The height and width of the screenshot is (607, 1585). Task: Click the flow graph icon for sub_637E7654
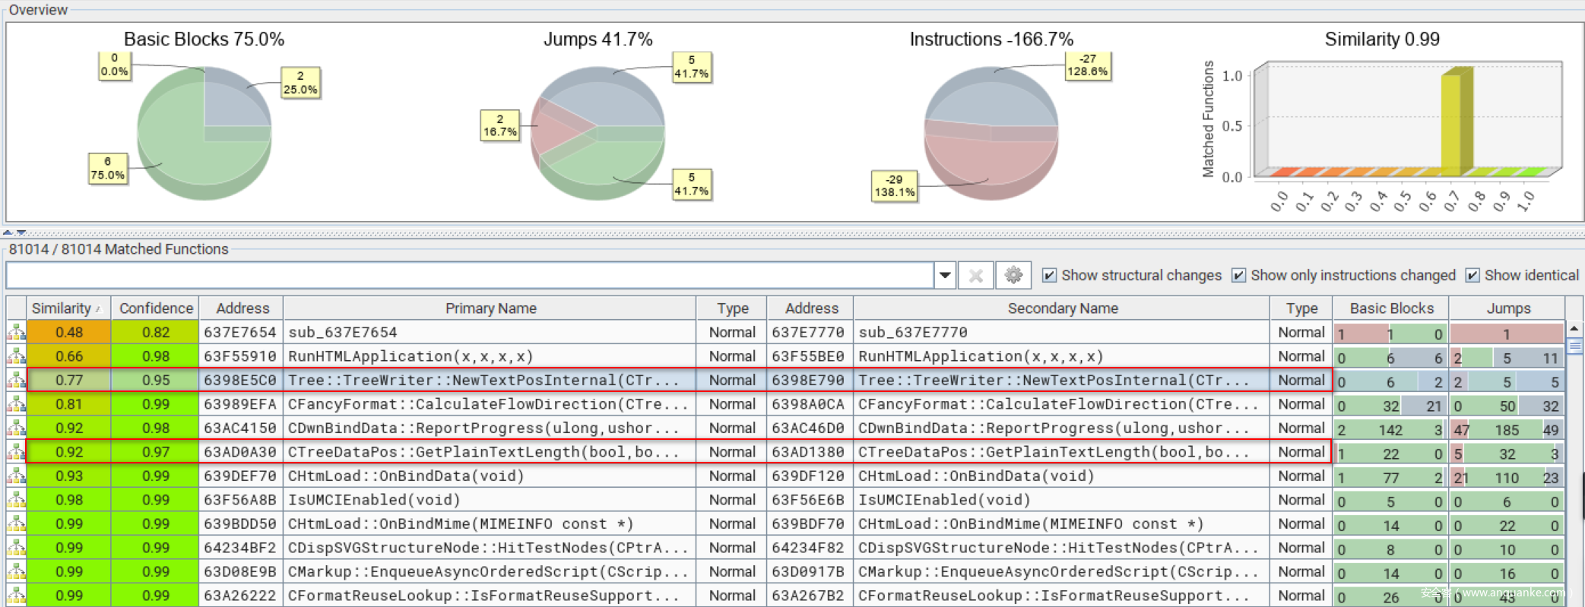[x=16, y=332]
